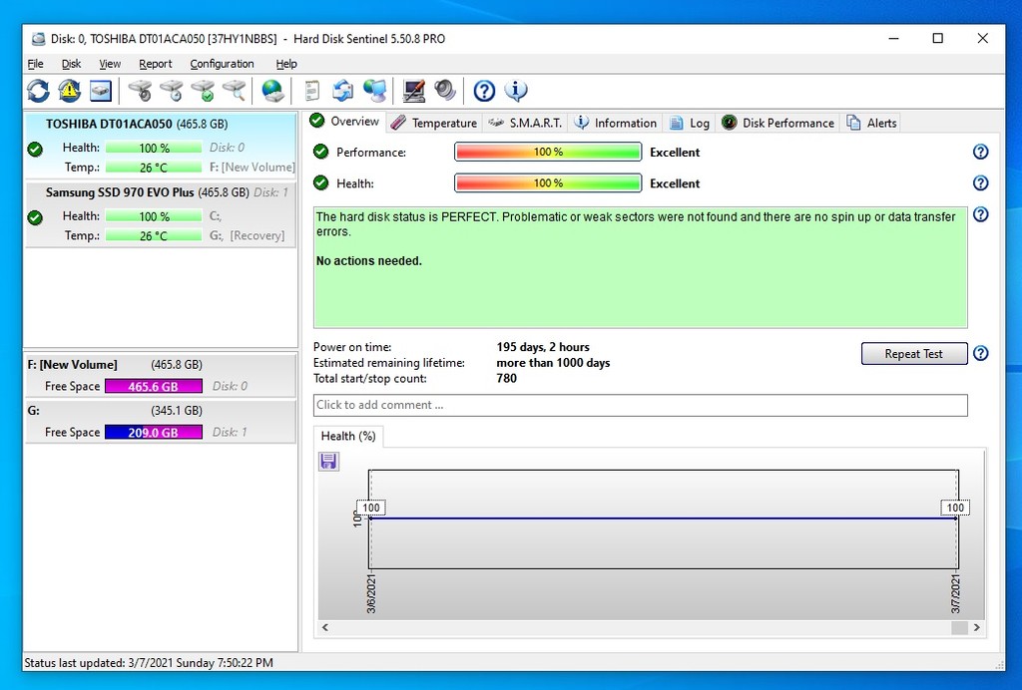
Task: Click the Refresh disk status toolbar icon
Action: click(39, 91)
